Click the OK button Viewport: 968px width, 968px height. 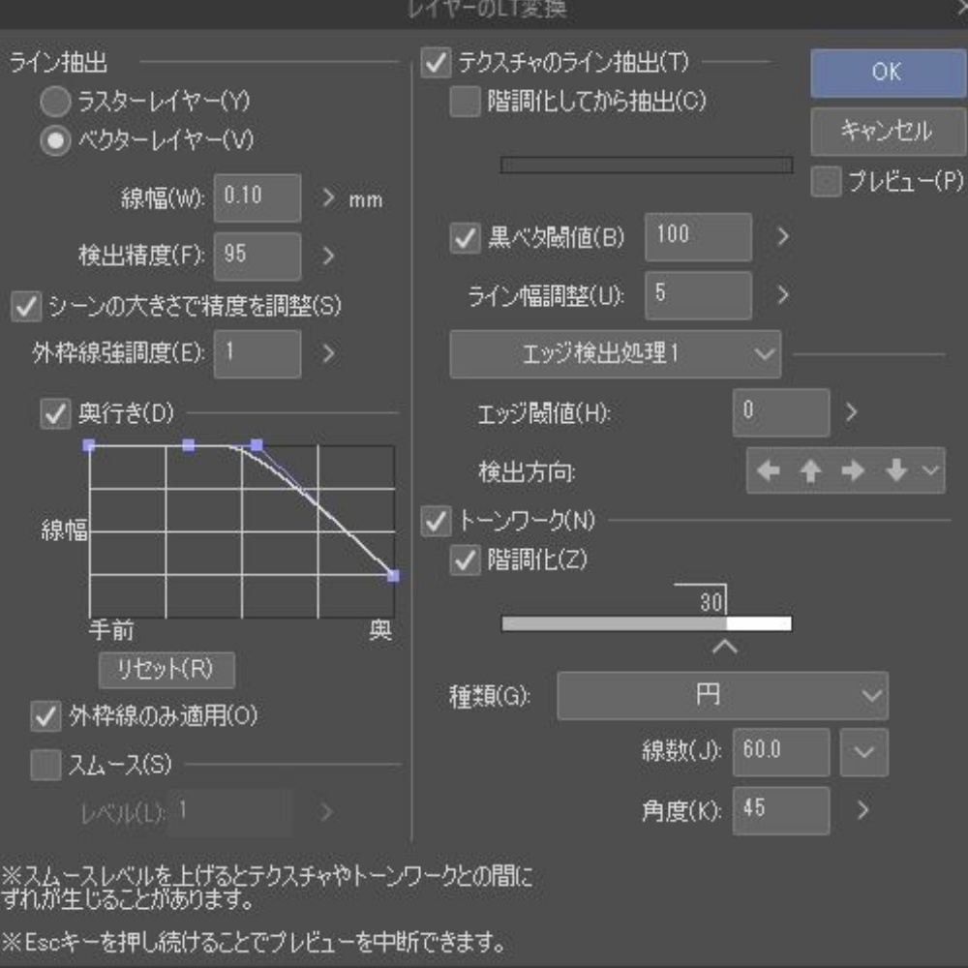tap(886, 71)
